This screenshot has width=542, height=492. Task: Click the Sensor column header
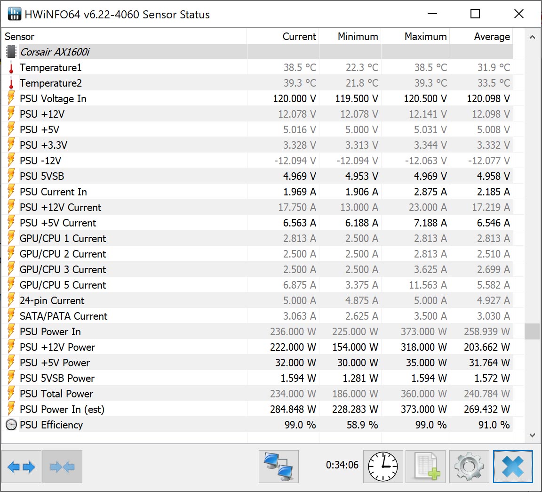click(20, 37)
